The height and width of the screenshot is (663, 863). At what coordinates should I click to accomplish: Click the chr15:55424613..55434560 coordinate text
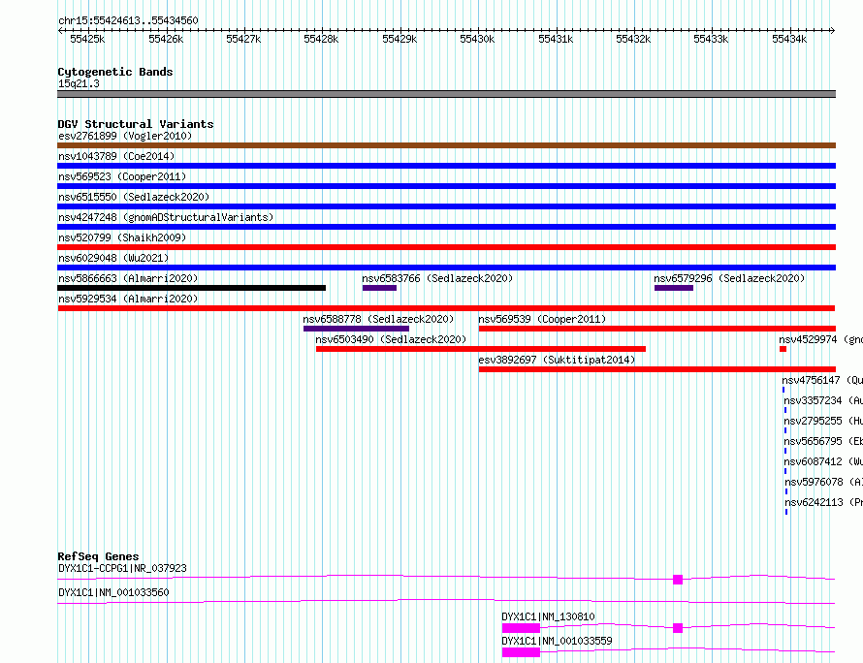click(x=128, y=21)
